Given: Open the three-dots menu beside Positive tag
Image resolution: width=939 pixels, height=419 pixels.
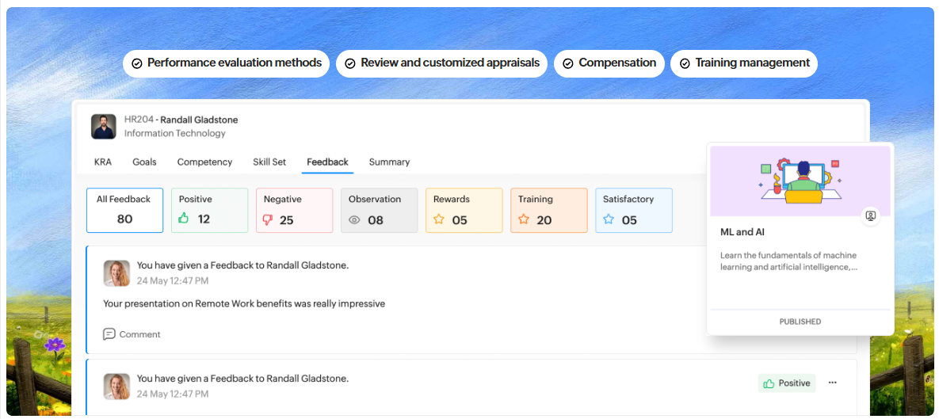Looking at the screenshot, I should [x=832, y=383].
